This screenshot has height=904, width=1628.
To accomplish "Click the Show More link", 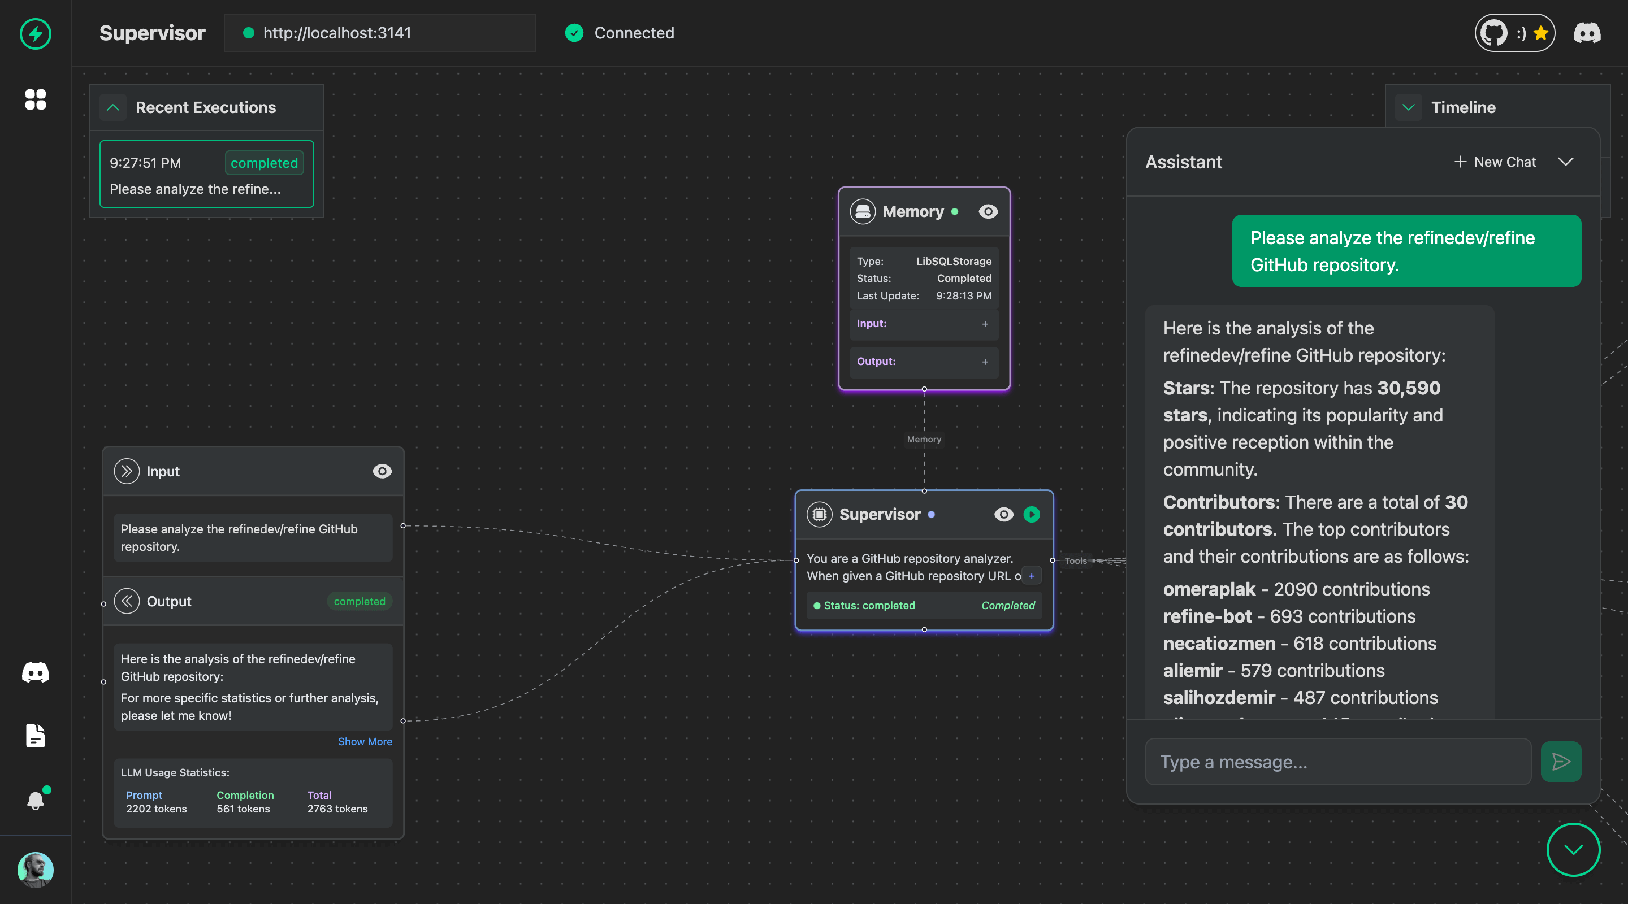I will click(x=365, y=742).
